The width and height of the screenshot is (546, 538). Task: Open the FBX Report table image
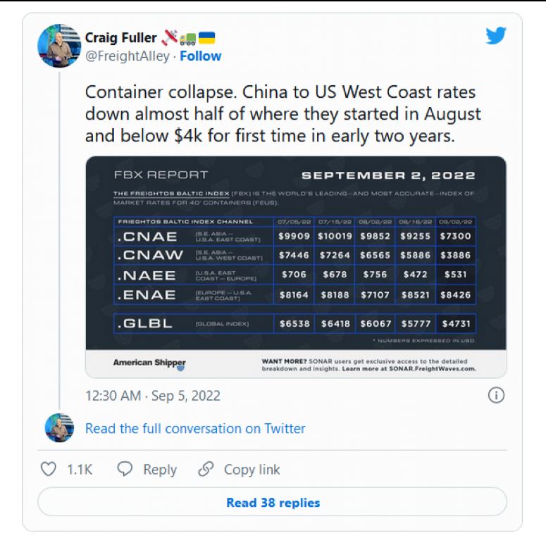296,267
